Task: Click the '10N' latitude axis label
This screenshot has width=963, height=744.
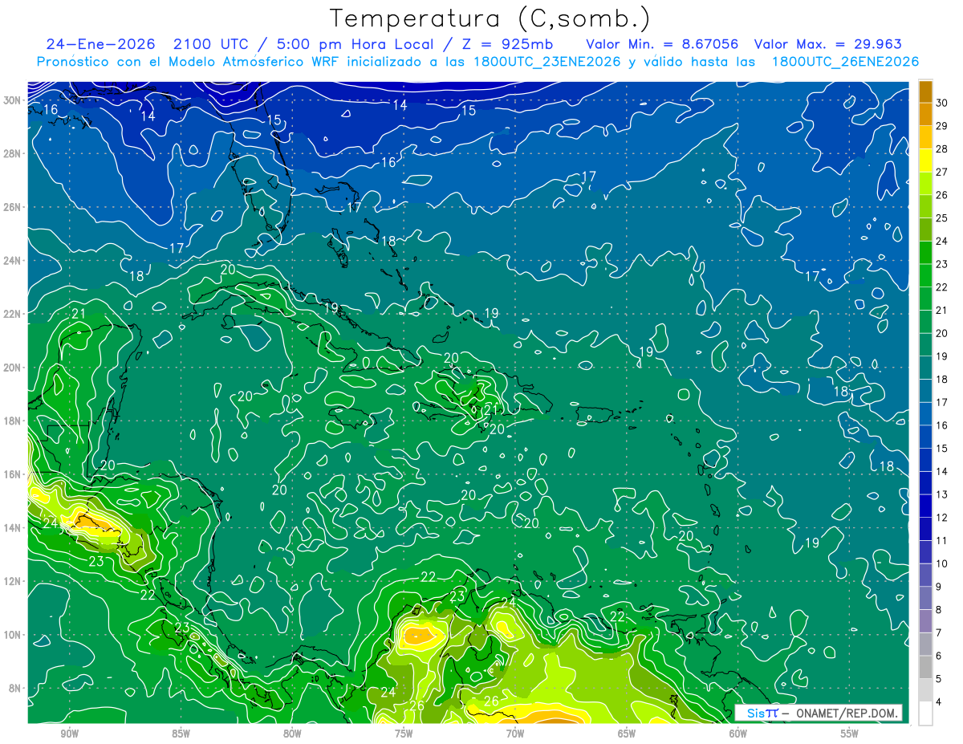Action: (13, 635)
